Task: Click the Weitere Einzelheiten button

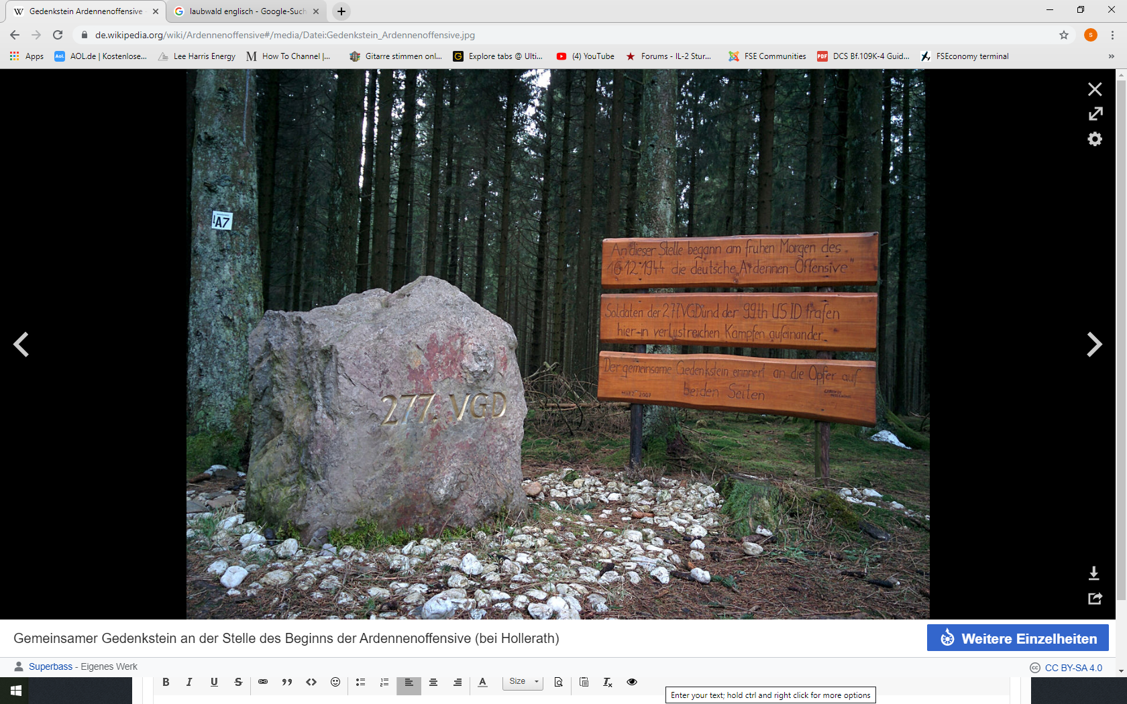Action: tap(1018, 638)
